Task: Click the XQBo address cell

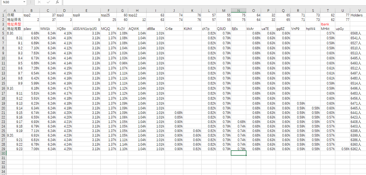Action: point(64,28)
